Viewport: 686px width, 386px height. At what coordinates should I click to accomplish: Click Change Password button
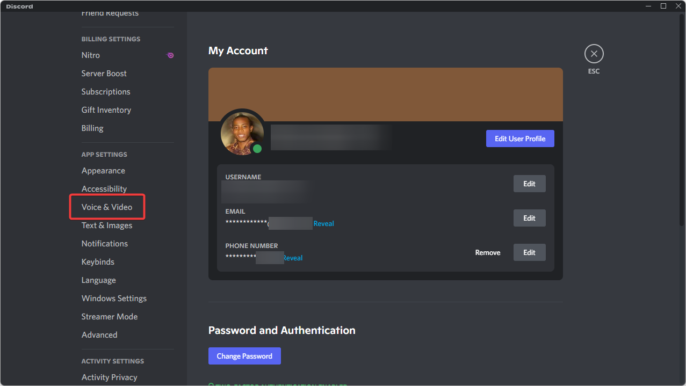point(244,356)
